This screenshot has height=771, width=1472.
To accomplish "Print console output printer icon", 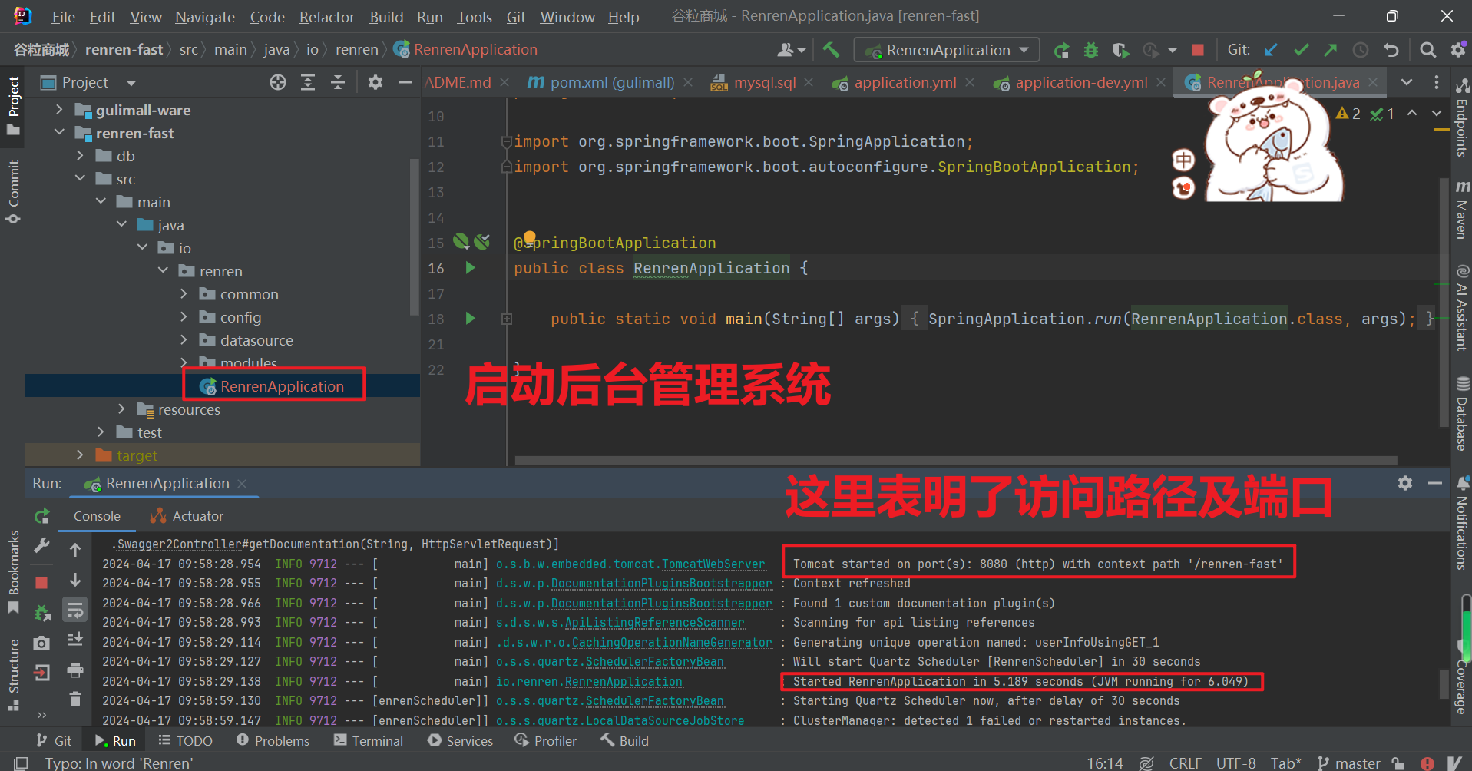I will click(x=74, y=670).
